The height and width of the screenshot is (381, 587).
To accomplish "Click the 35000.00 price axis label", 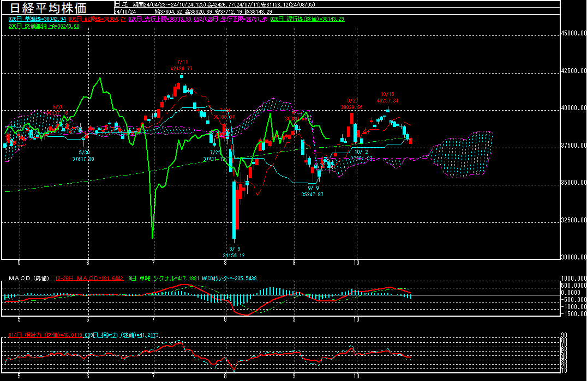I will pyautogui.click(x=573, y=183).
